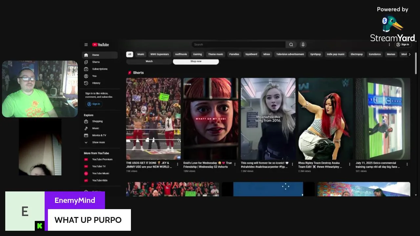Open options menu for the USOS short
Screen dimensions: 420x236
coord(178,165)
